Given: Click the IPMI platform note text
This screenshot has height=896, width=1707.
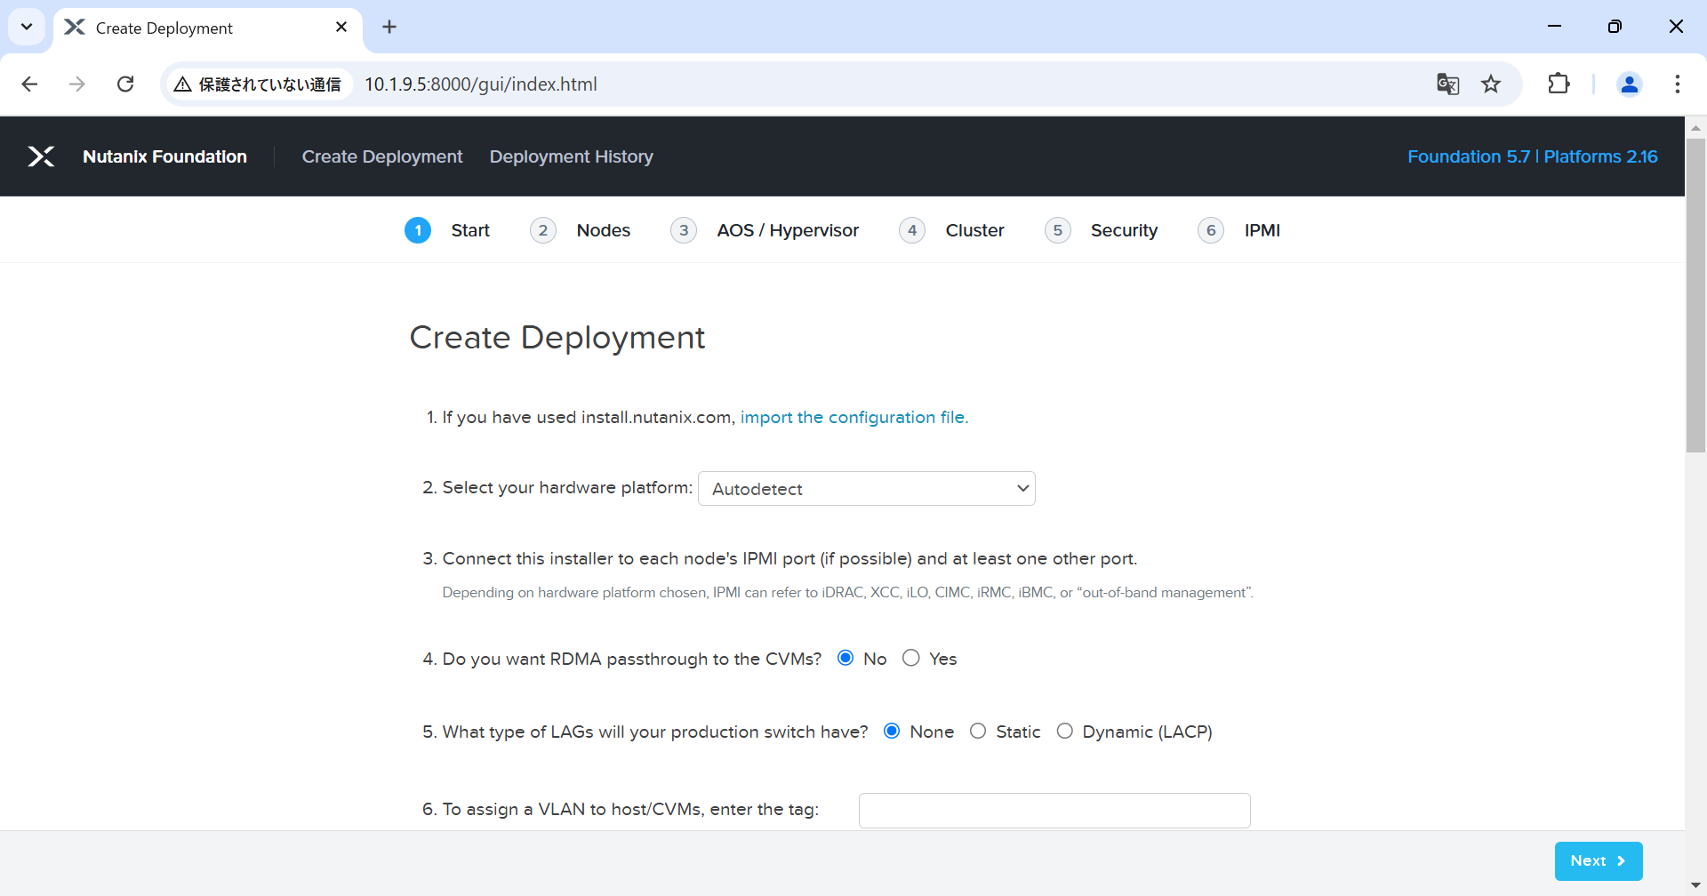Looking at the screenshot, I should point(848,592).
